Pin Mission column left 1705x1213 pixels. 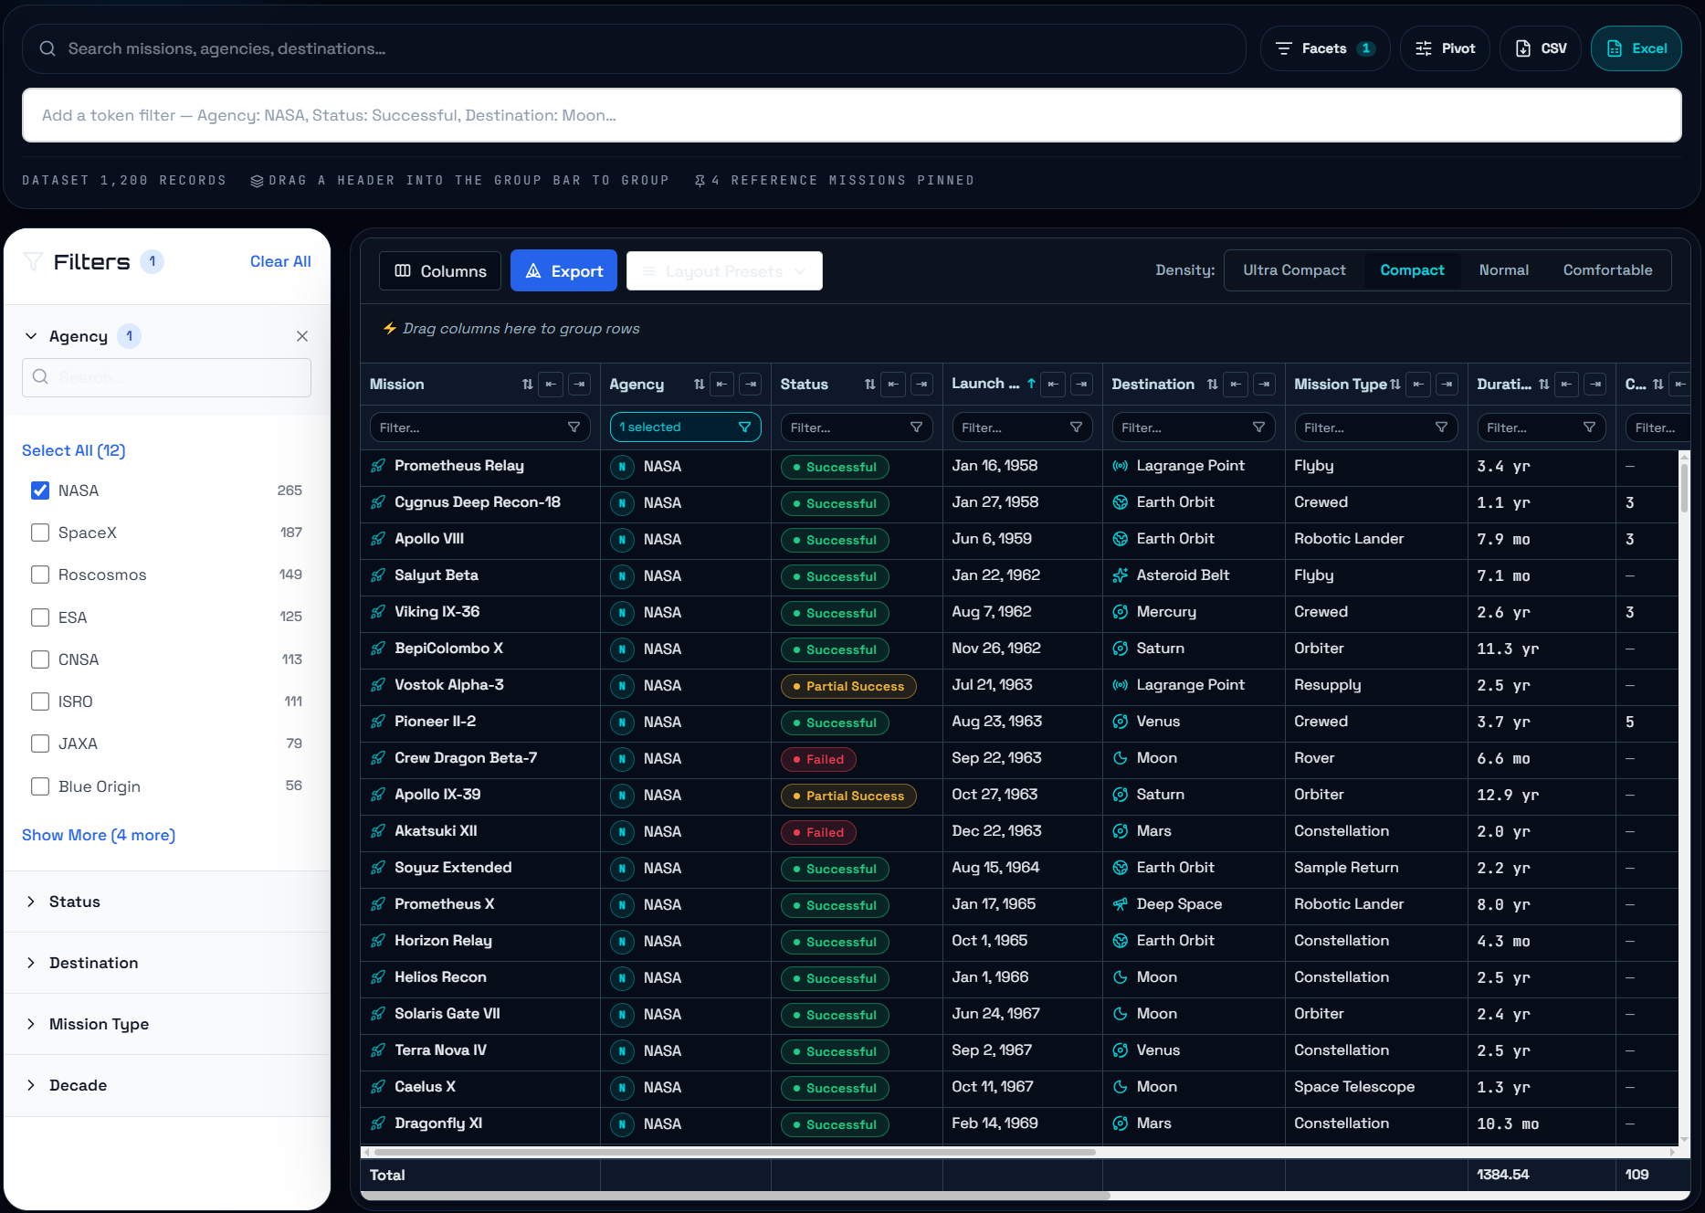coord(551,385)
